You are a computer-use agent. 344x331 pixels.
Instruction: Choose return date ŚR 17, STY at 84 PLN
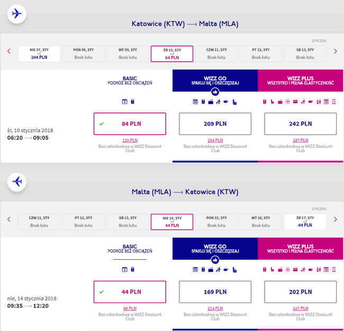305,222
